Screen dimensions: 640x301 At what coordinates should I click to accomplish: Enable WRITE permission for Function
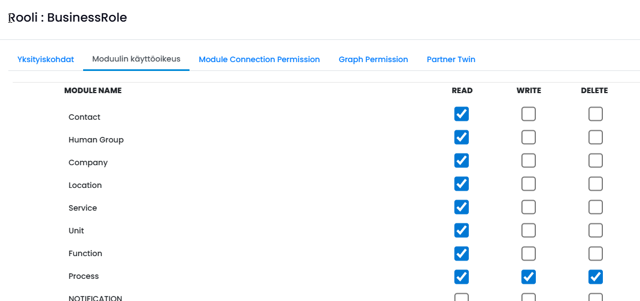(x=529, y=253)
